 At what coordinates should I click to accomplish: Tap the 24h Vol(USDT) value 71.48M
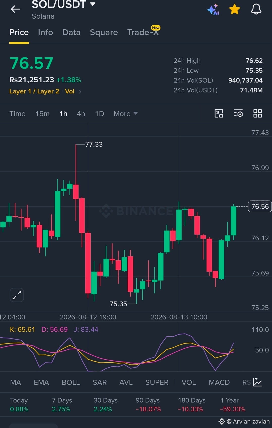coord(251,90)
